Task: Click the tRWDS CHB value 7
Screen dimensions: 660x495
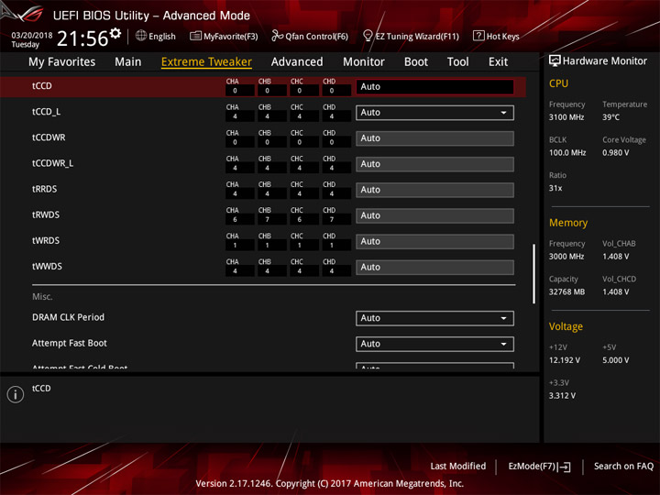Action: coord(268,220)
